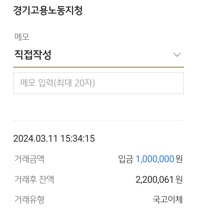Viewport: 197px width, 212px height.
Task: Click the 원 unit after the balance
Action: (x=180, y=180)
